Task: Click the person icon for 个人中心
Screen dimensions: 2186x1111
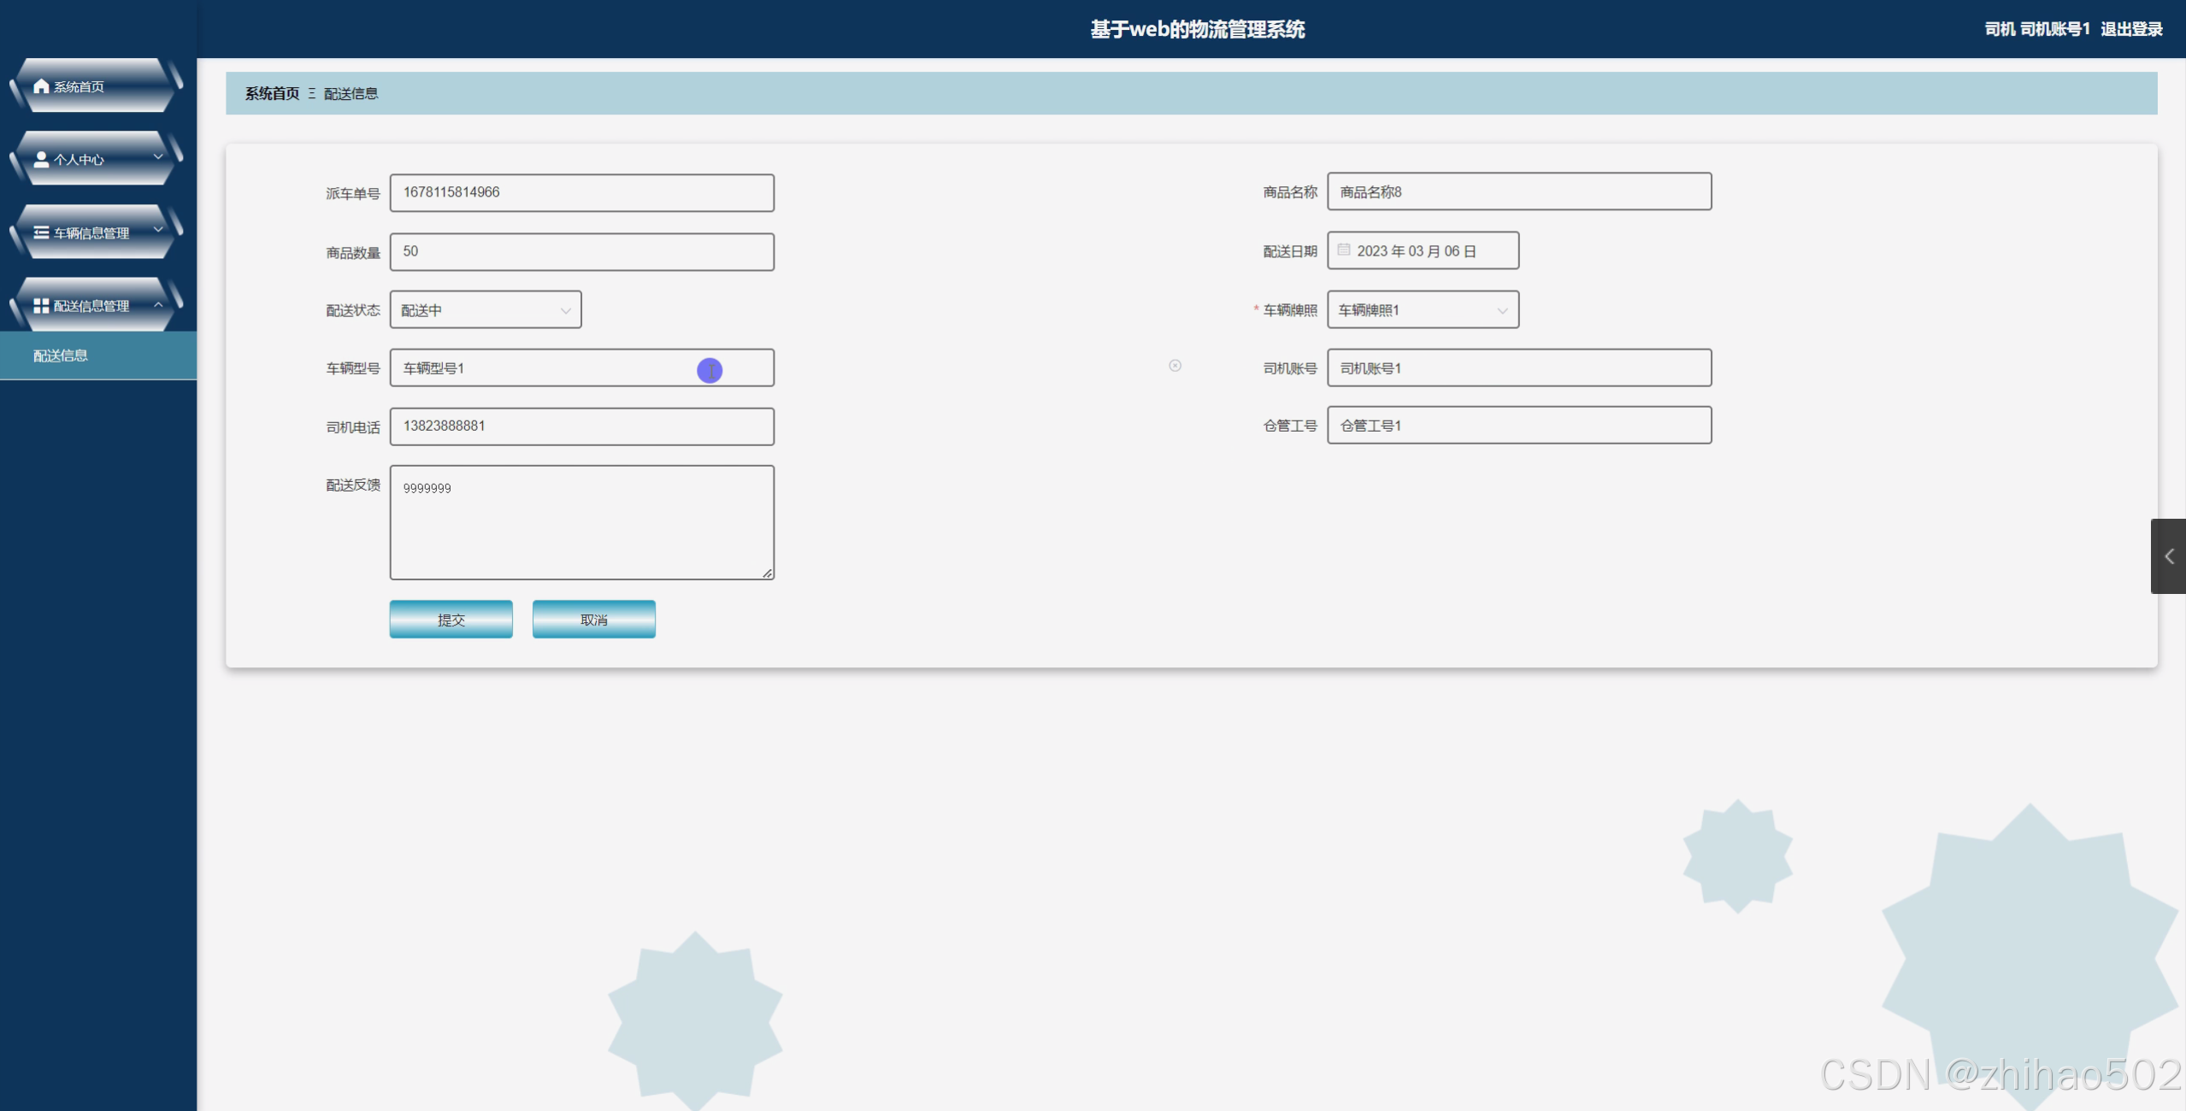Action: click(41, 160)
